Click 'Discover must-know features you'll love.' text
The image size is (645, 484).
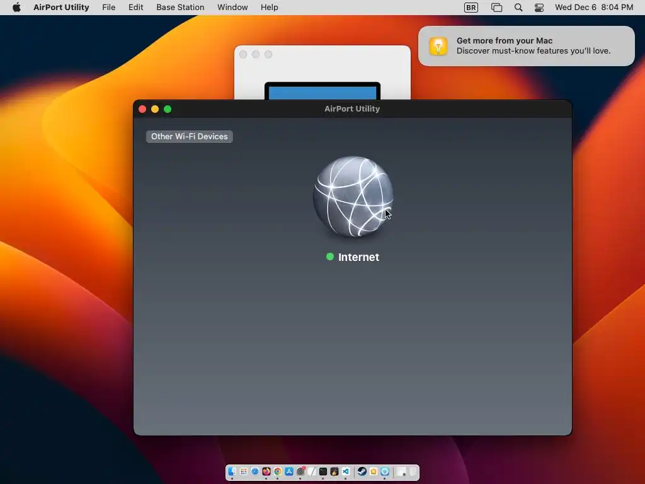[534, 51]
